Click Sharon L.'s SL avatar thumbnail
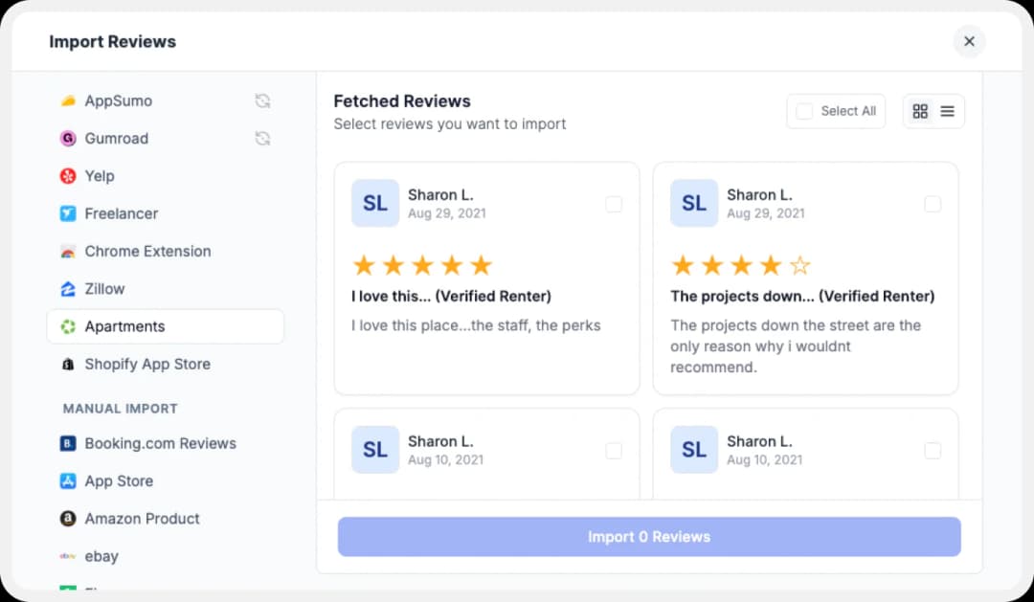1034x602 pixels. click(x=374, y=203)
